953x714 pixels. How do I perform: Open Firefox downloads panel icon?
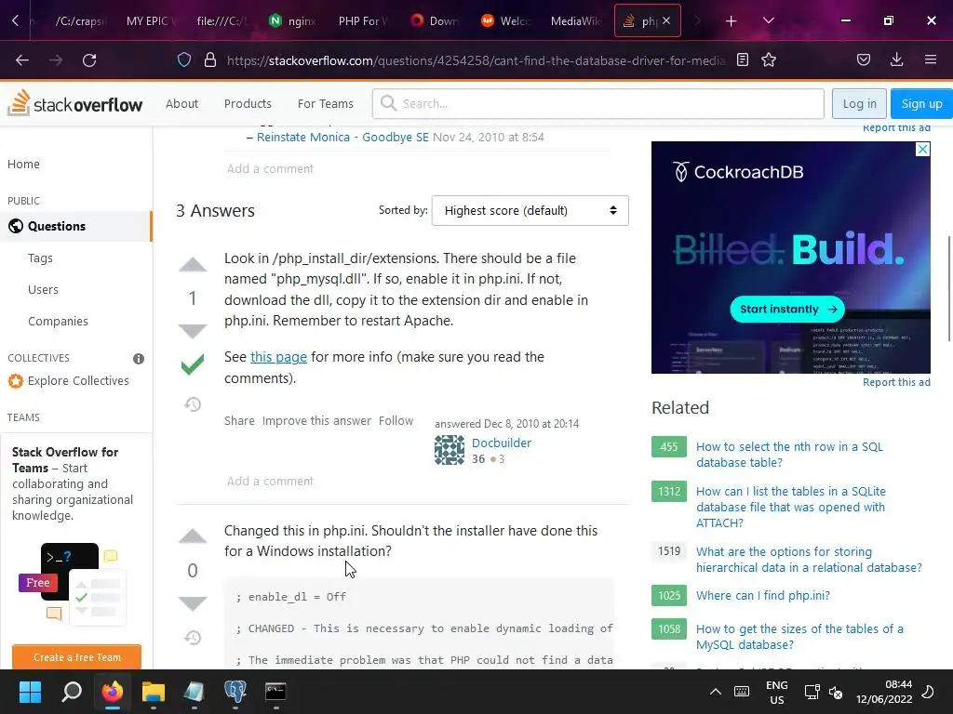[896, 59]
